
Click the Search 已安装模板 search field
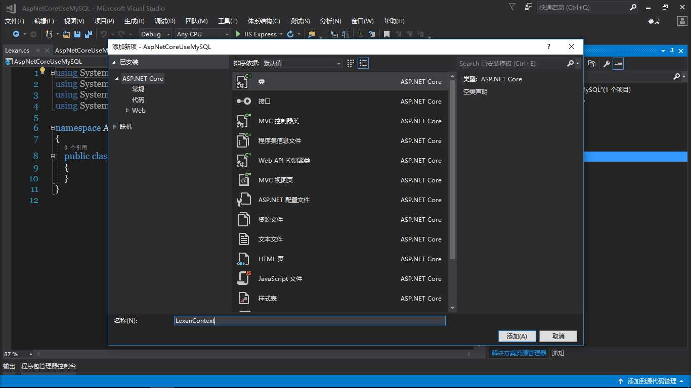click(x=511, y=63)
